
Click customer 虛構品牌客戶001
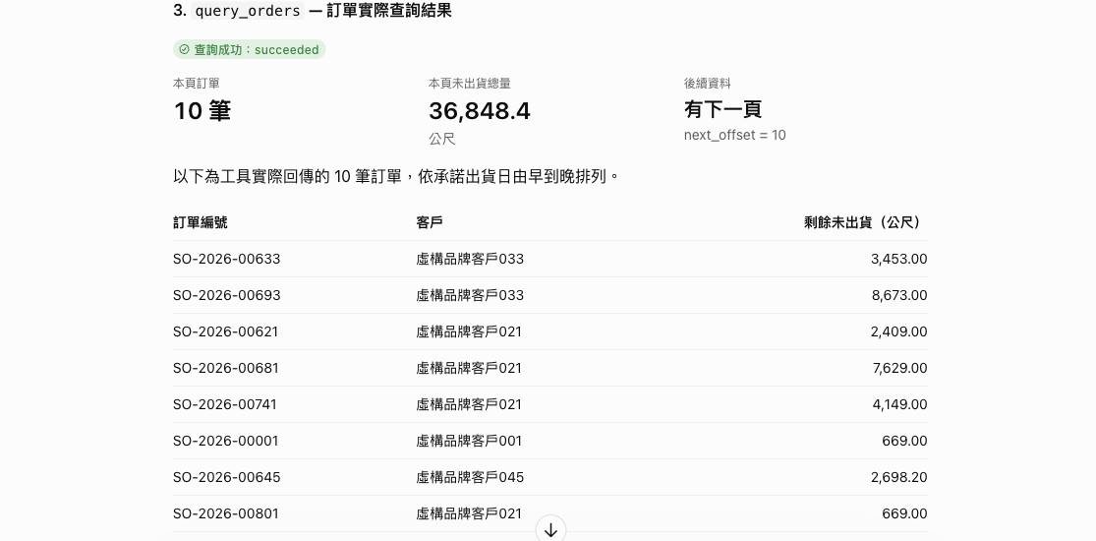[469, 441]
